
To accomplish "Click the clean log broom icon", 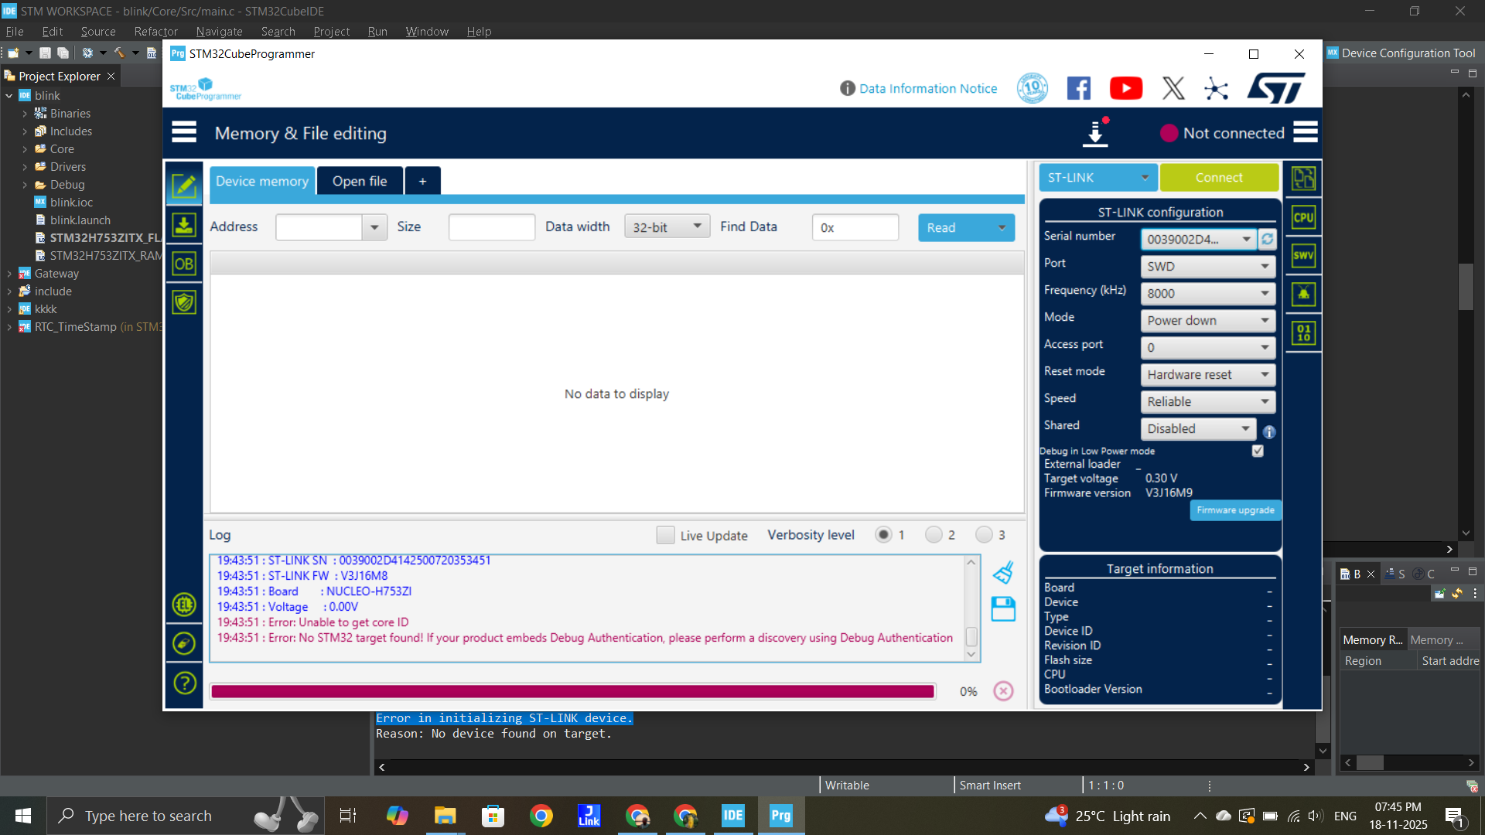I will [1003, 573].
